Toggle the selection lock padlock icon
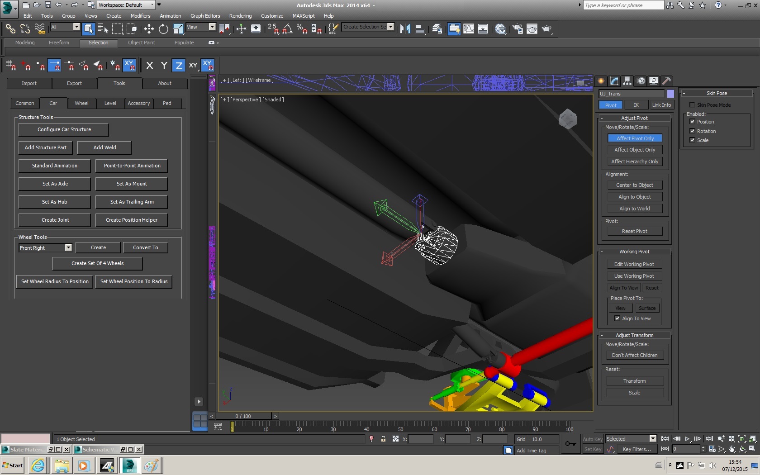The width and height of the screenshot is (760, 475). tap(383, 439)
